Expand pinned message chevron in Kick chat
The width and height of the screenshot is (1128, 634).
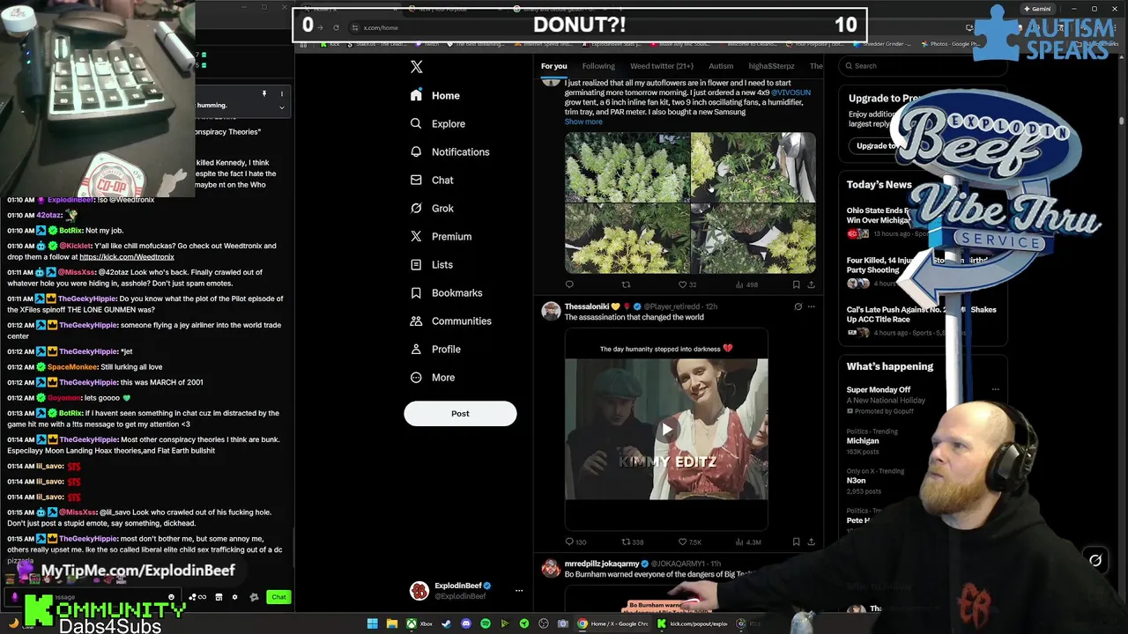coord(281,107)
